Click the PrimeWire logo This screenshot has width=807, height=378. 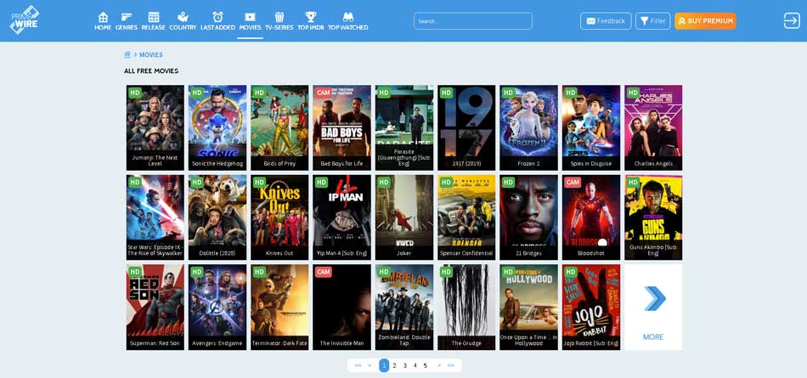pos(24,20)
